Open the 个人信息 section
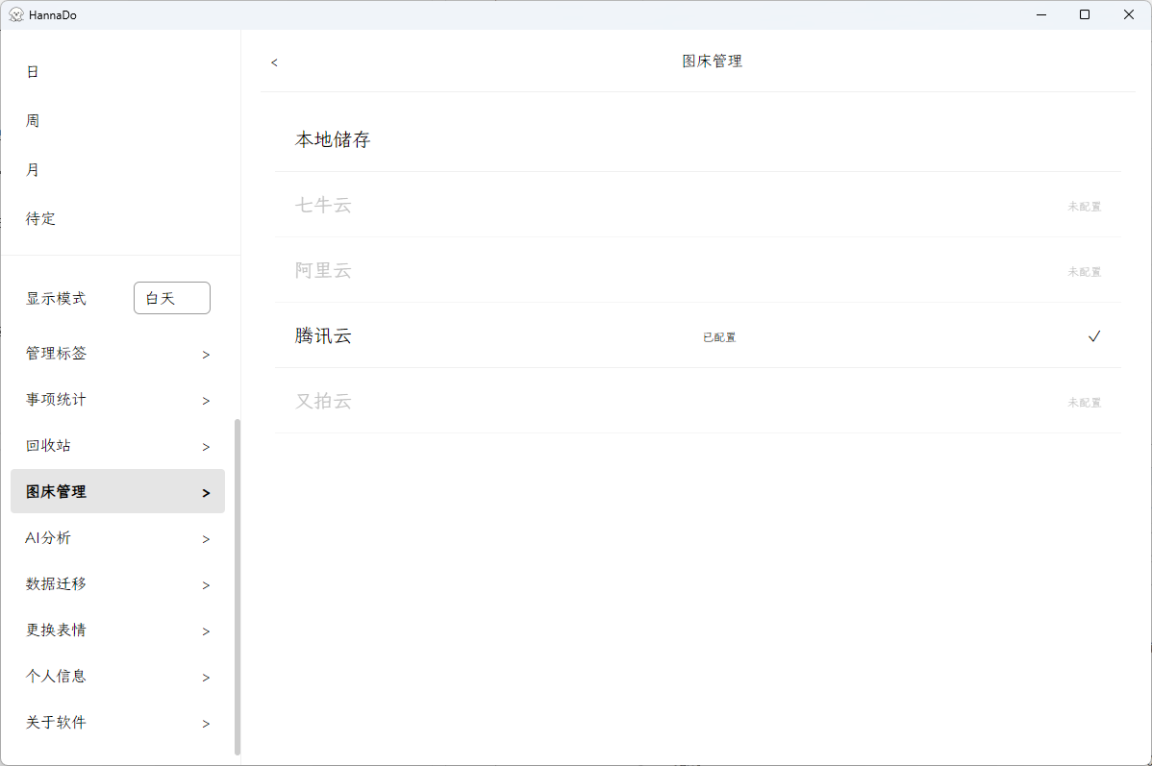 (x=55, y=676)
